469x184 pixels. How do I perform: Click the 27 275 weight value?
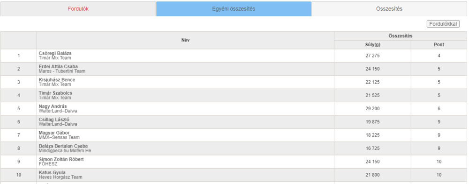(372, 56)
